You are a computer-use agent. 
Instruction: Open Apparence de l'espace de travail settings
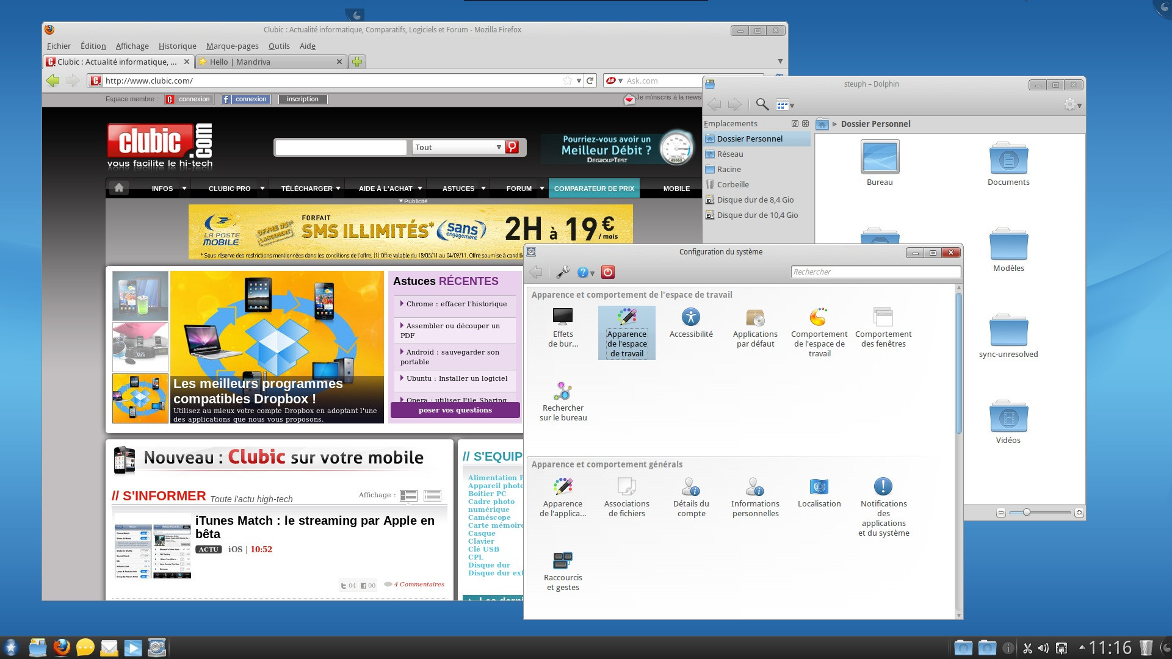(x=626, y=333)
